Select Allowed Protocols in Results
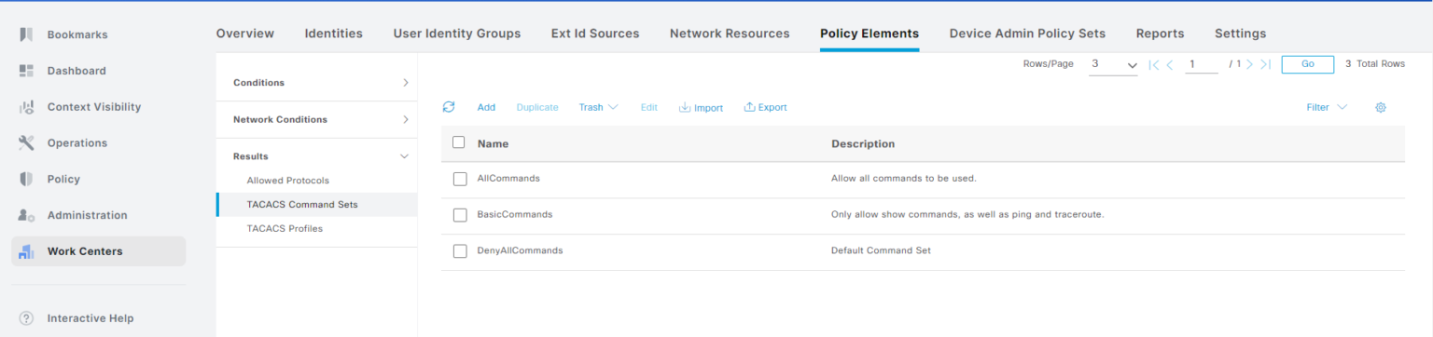The image size is (1433, 337). [x=287, y=181]
